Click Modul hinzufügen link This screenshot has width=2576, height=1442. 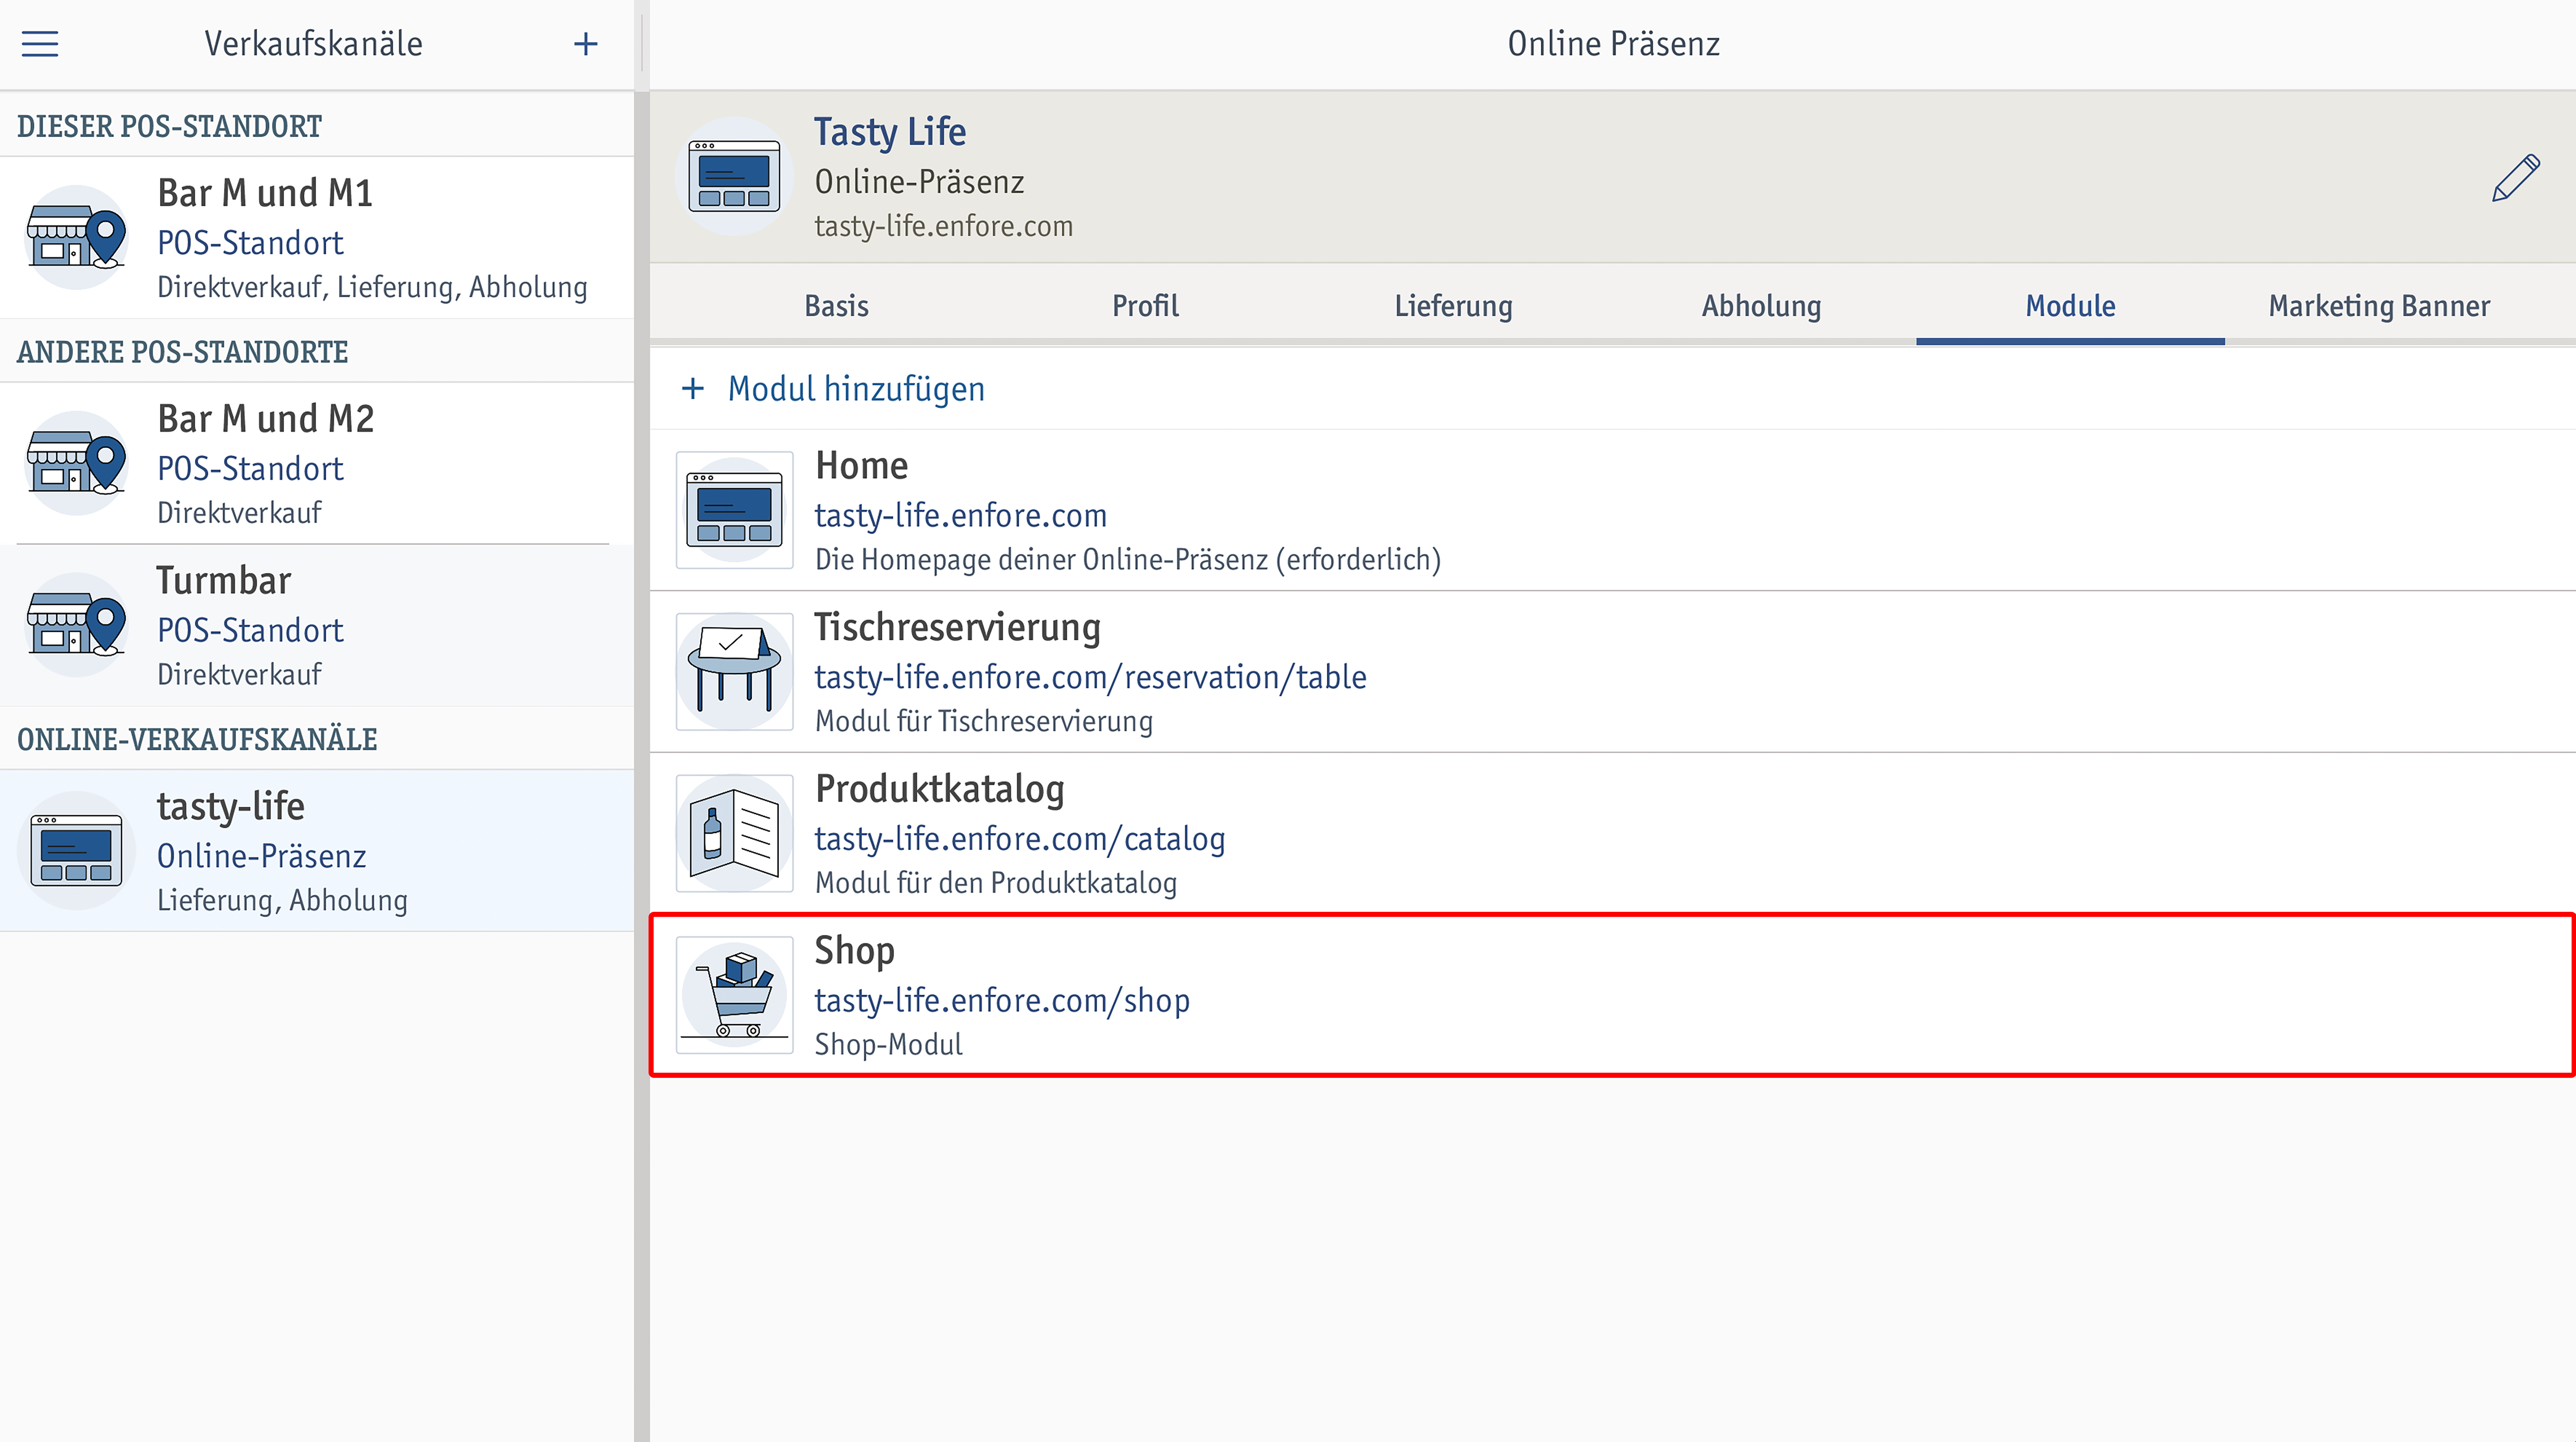coord(856,389)
